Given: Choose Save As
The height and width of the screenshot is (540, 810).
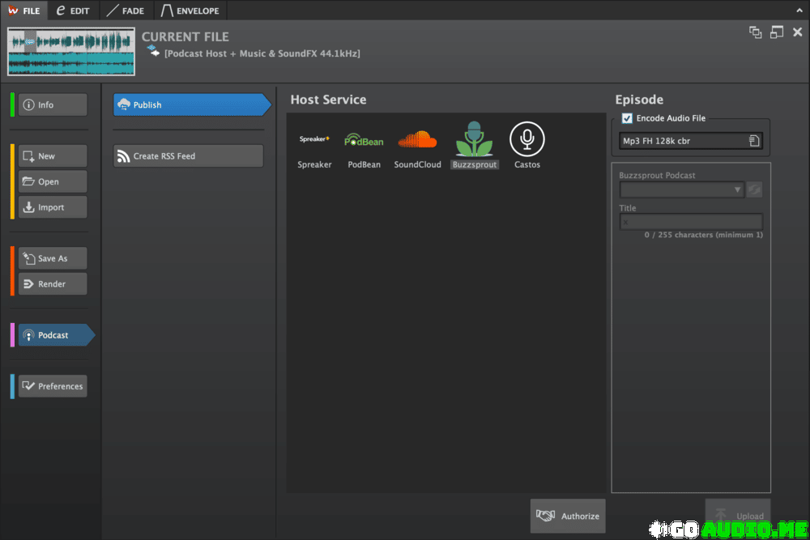Looking at the screenshot, I should [x=53, y=258].
